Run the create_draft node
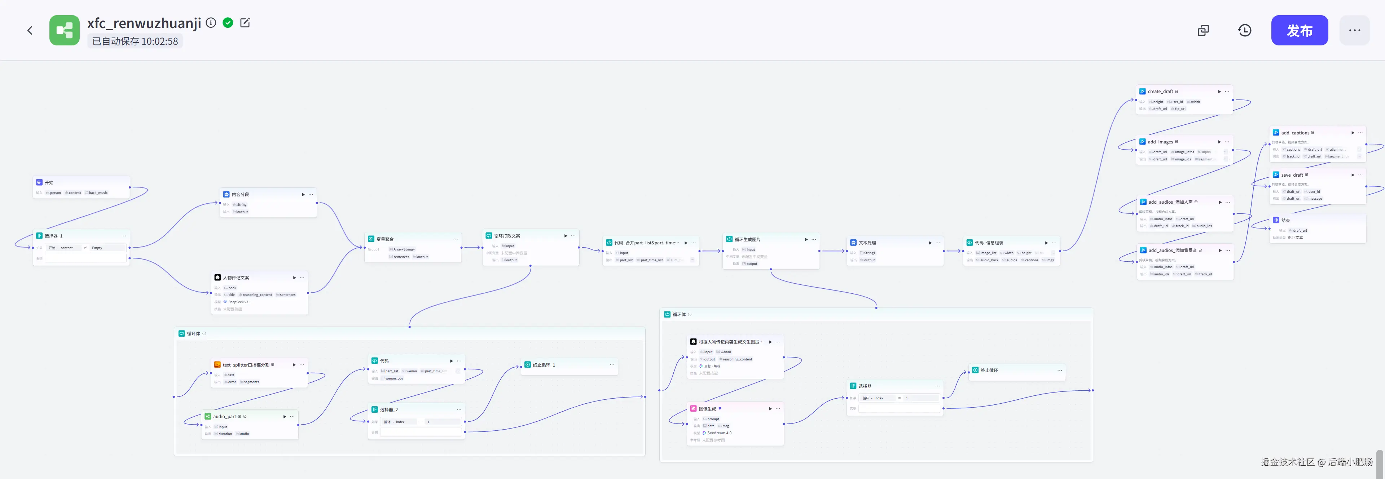 tap(1219, 92)
